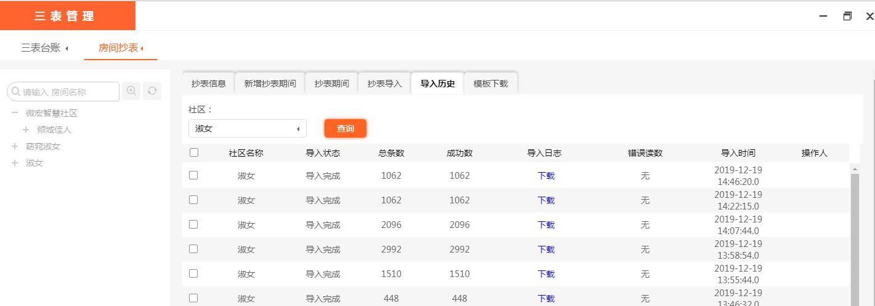Open the 社区 dropdown showing 淑女

[x=247, y=128]
